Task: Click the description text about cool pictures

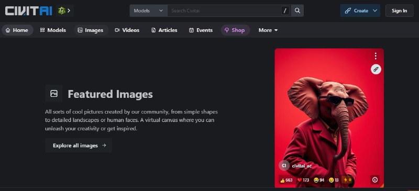Action: tap(131, 120)
